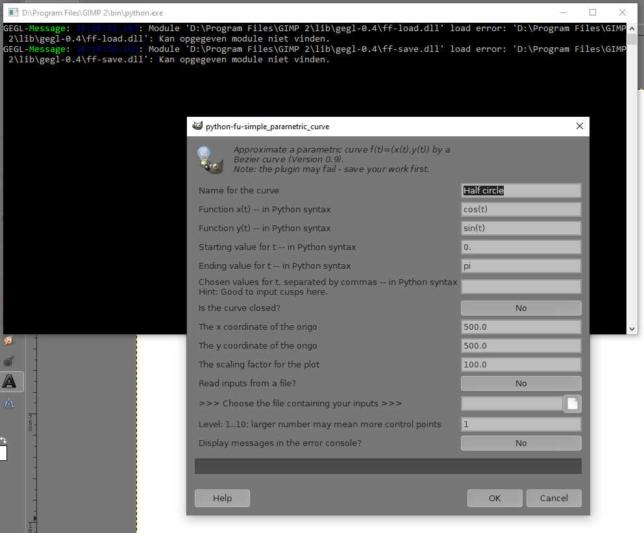Maximize the python.exe console window
644x533 pixels.
click(x=593, y=13)
